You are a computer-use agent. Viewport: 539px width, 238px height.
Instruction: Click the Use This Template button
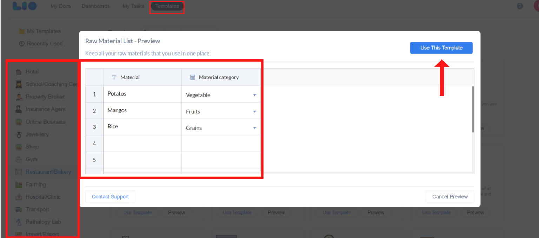pyautogui.click(x=441, y=48)
